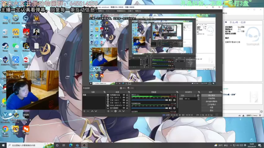This screenshot has height=148, width=264.
Task: Open video capture device audio settings gear
Action: (175, 108)
